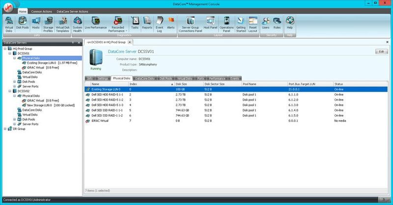Expand Server Ports under DCSSV01
Screen dimensions: 393x205
(x=15, y=86)
